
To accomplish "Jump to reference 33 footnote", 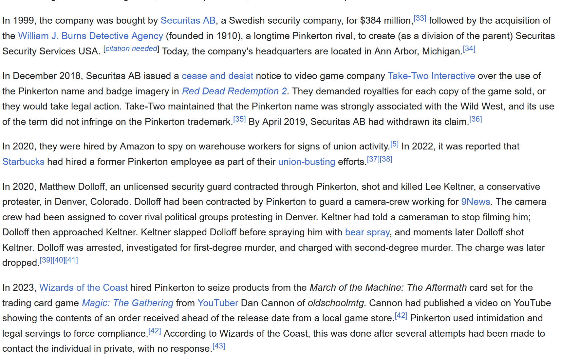I will pyautogui.click(x=420, y=18).
